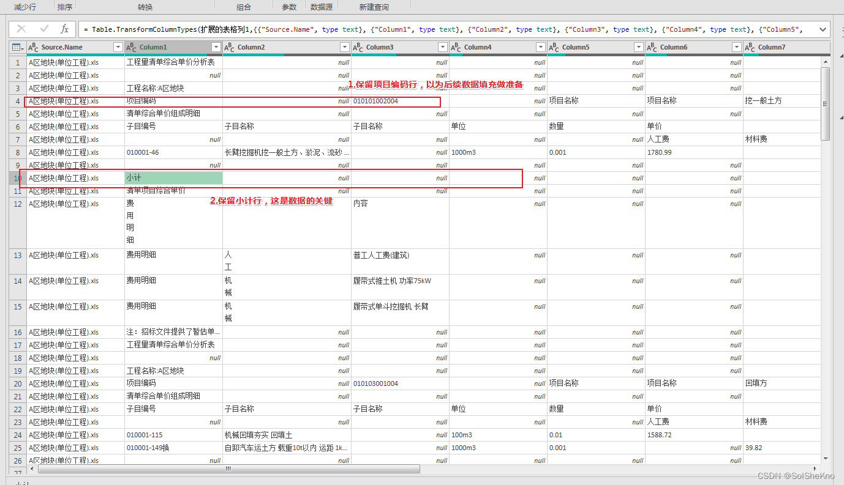Image resolution: width=844 pixels, height=485 pixels.
Task: Open filter dropdown for Source.Name column
Action: coord(118,47)
